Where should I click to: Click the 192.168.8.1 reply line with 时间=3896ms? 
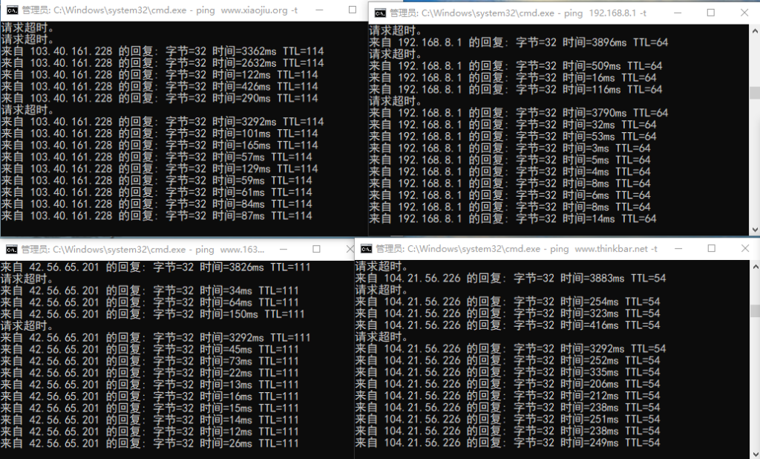519,42
